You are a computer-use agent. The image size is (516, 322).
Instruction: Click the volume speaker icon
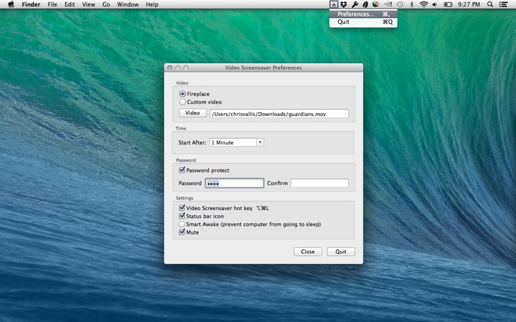(435, 5)
